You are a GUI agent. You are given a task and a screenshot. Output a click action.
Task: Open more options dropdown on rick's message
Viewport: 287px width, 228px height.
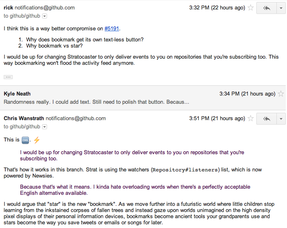[281, 8]
